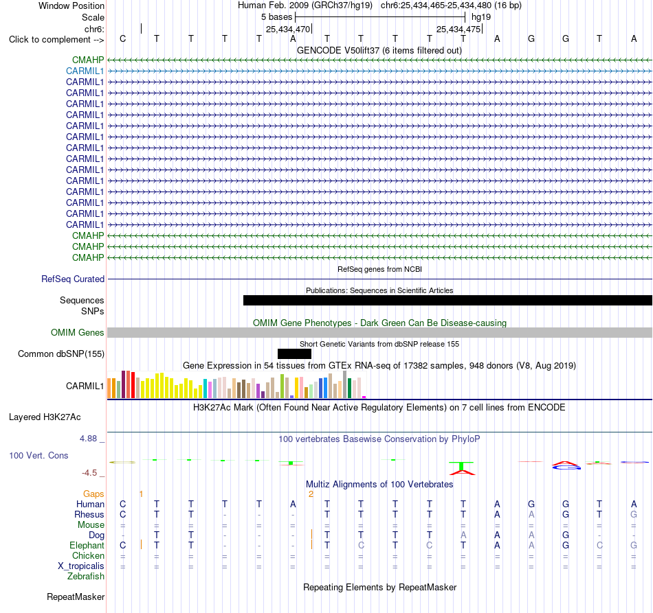
Task: Select the large green T conservation logo
Action: click(461, 466)
